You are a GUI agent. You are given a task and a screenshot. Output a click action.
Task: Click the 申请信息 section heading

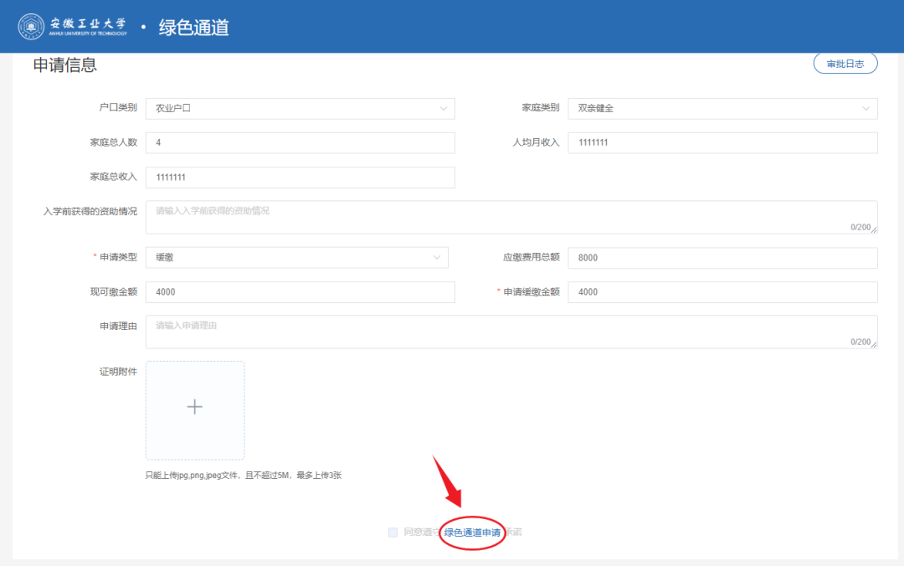(64, 64)
